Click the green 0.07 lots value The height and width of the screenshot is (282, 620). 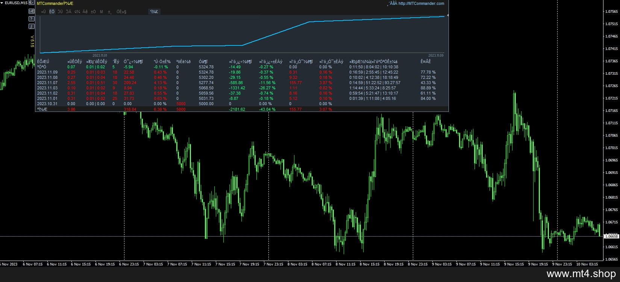(71, 67)
